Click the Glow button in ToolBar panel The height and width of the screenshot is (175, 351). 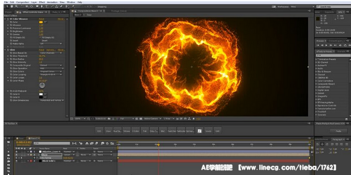click(x=109, y=131)
